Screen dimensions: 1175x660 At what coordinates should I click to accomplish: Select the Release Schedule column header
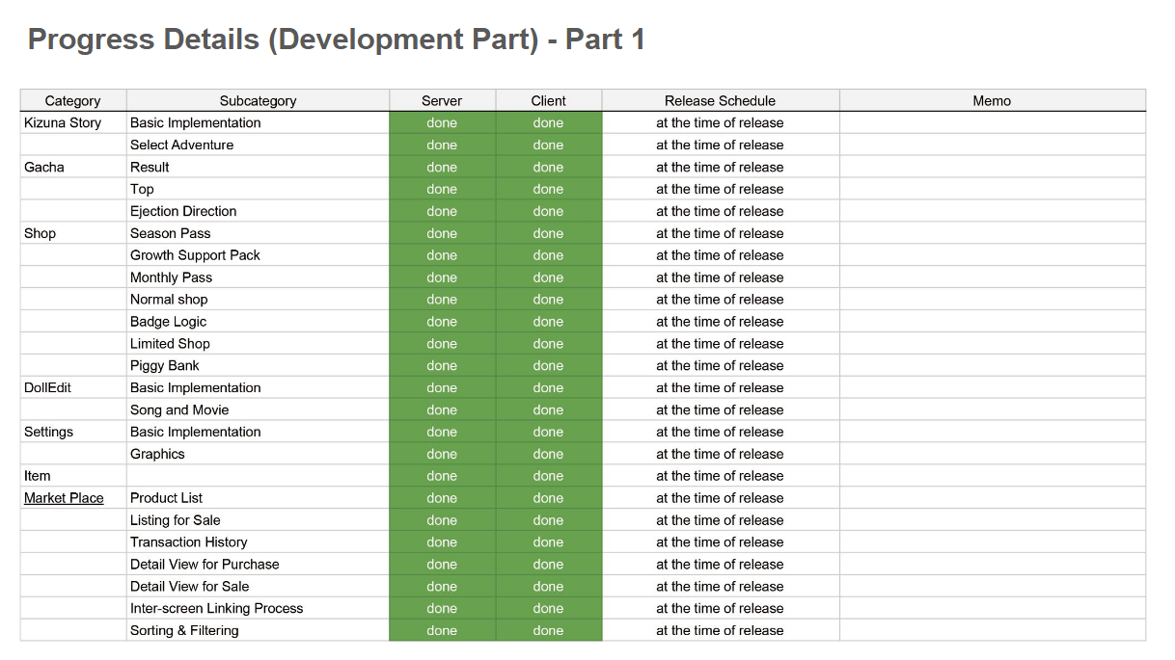point(720,100)
